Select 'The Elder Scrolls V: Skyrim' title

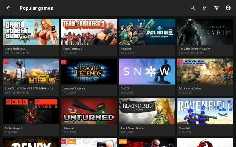point(194,49)
